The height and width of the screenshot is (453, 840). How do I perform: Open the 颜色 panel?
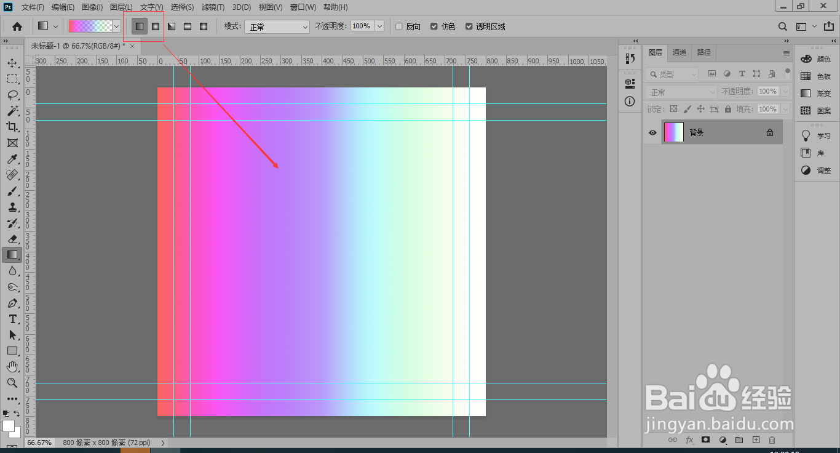click(x=815, y=59)
